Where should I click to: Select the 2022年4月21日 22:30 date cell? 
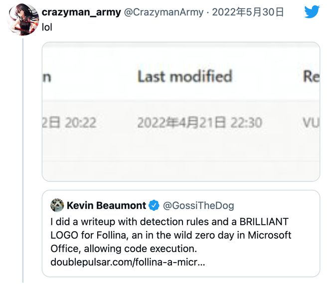pyautogui.click(x=199, y=122)
